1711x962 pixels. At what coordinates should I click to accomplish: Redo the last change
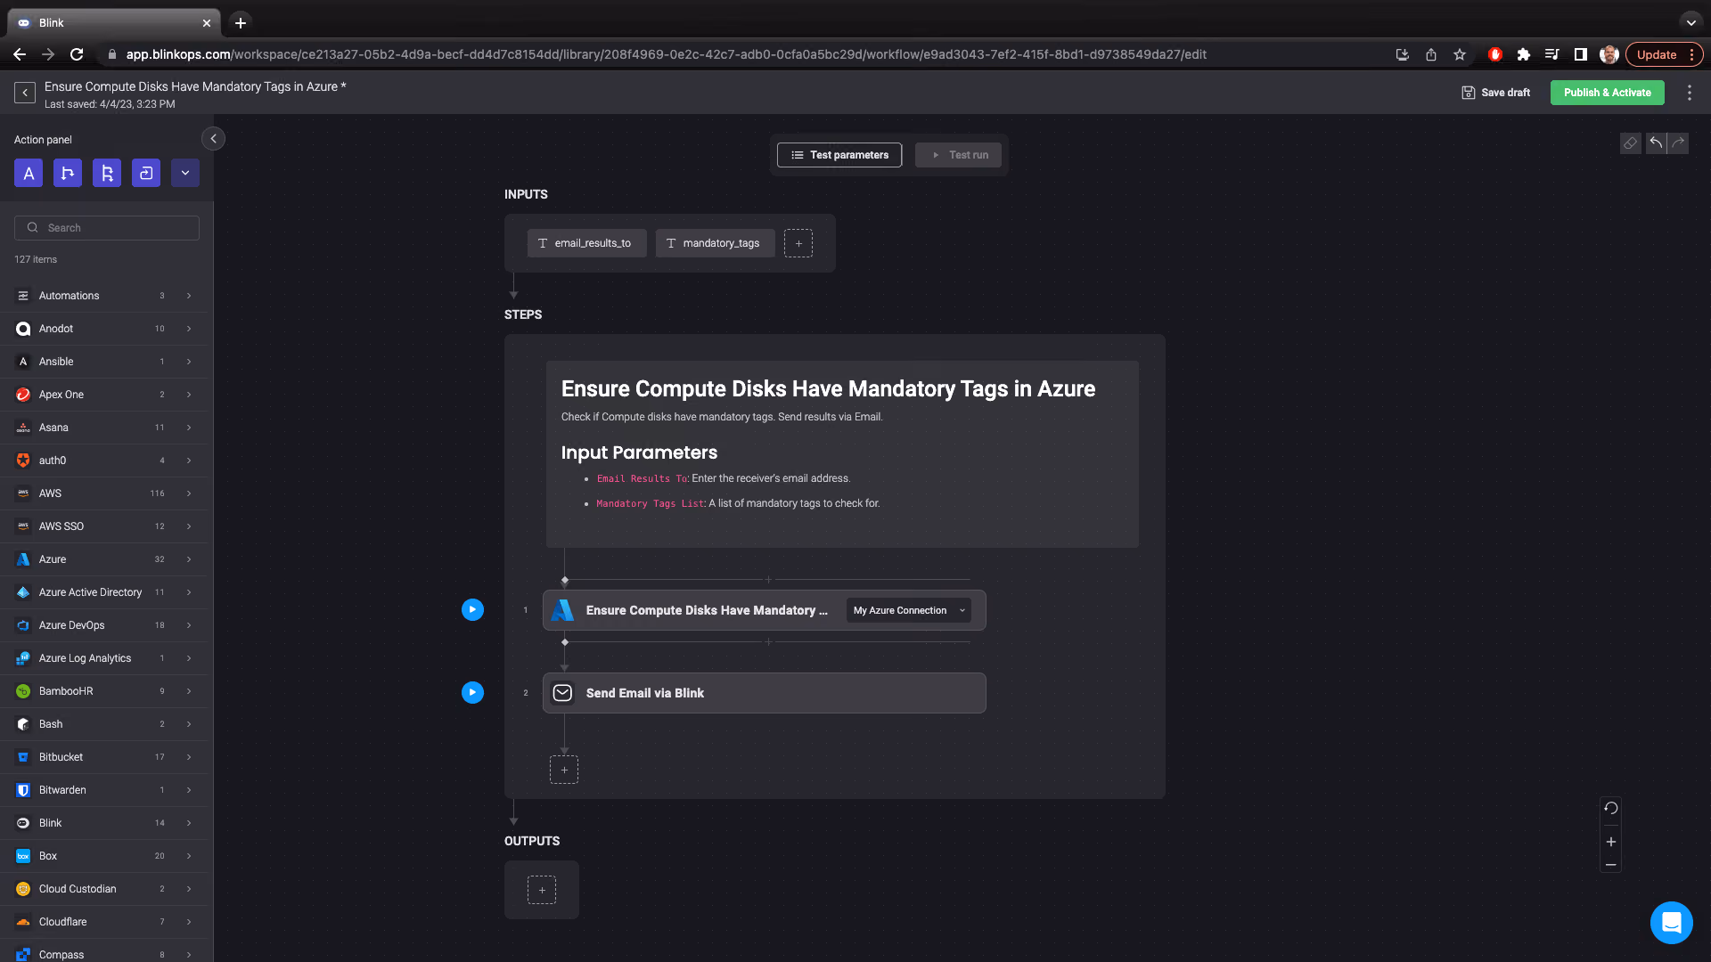click(1678, 143)
